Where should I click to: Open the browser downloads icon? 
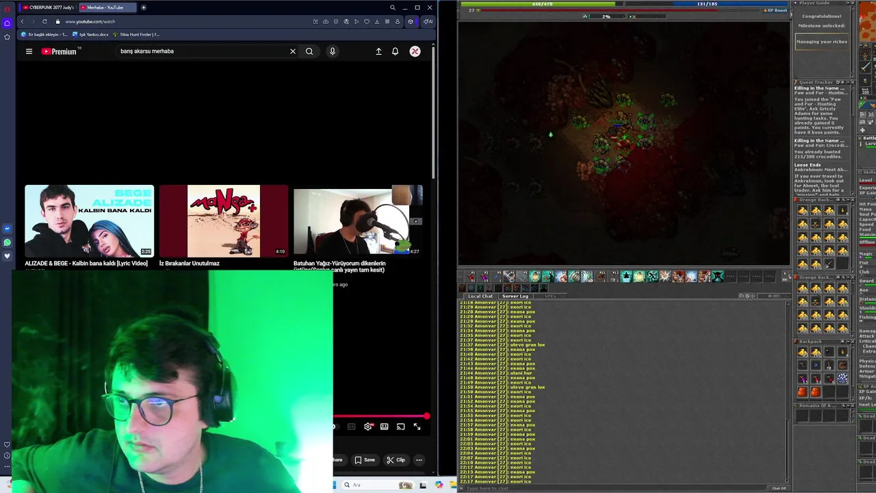pyautogui.click(x=376, y=21)
